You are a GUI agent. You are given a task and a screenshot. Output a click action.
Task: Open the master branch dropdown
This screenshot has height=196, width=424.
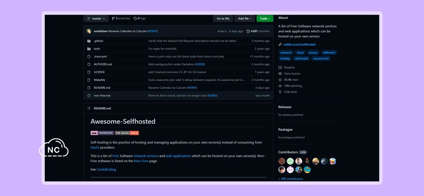(96, 19)
